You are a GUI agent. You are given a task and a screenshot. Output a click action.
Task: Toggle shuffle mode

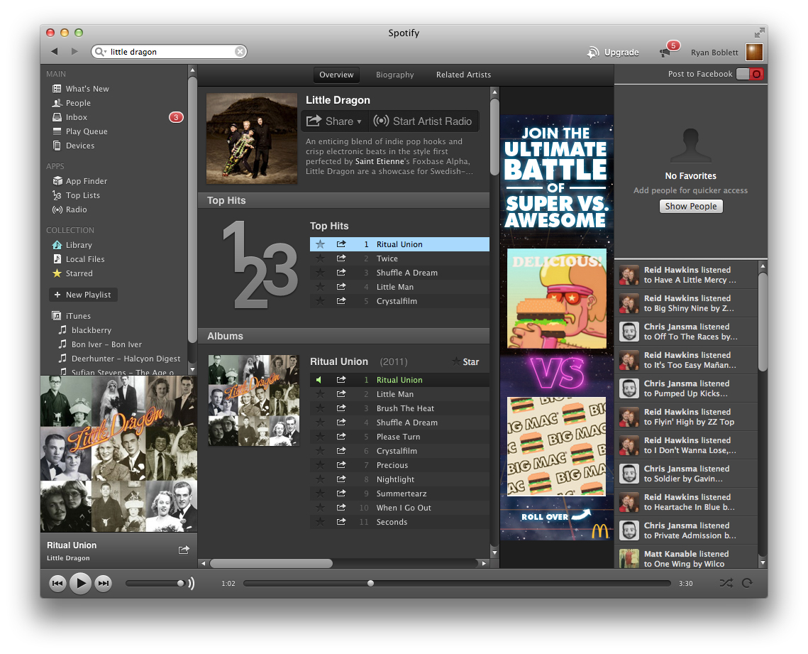[726, 583]
